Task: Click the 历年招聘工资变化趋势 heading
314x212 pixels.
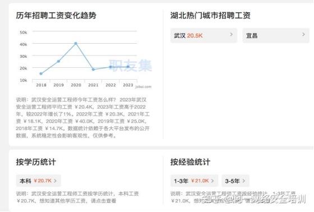Action: pyautogui.click(x=56, y=16)
